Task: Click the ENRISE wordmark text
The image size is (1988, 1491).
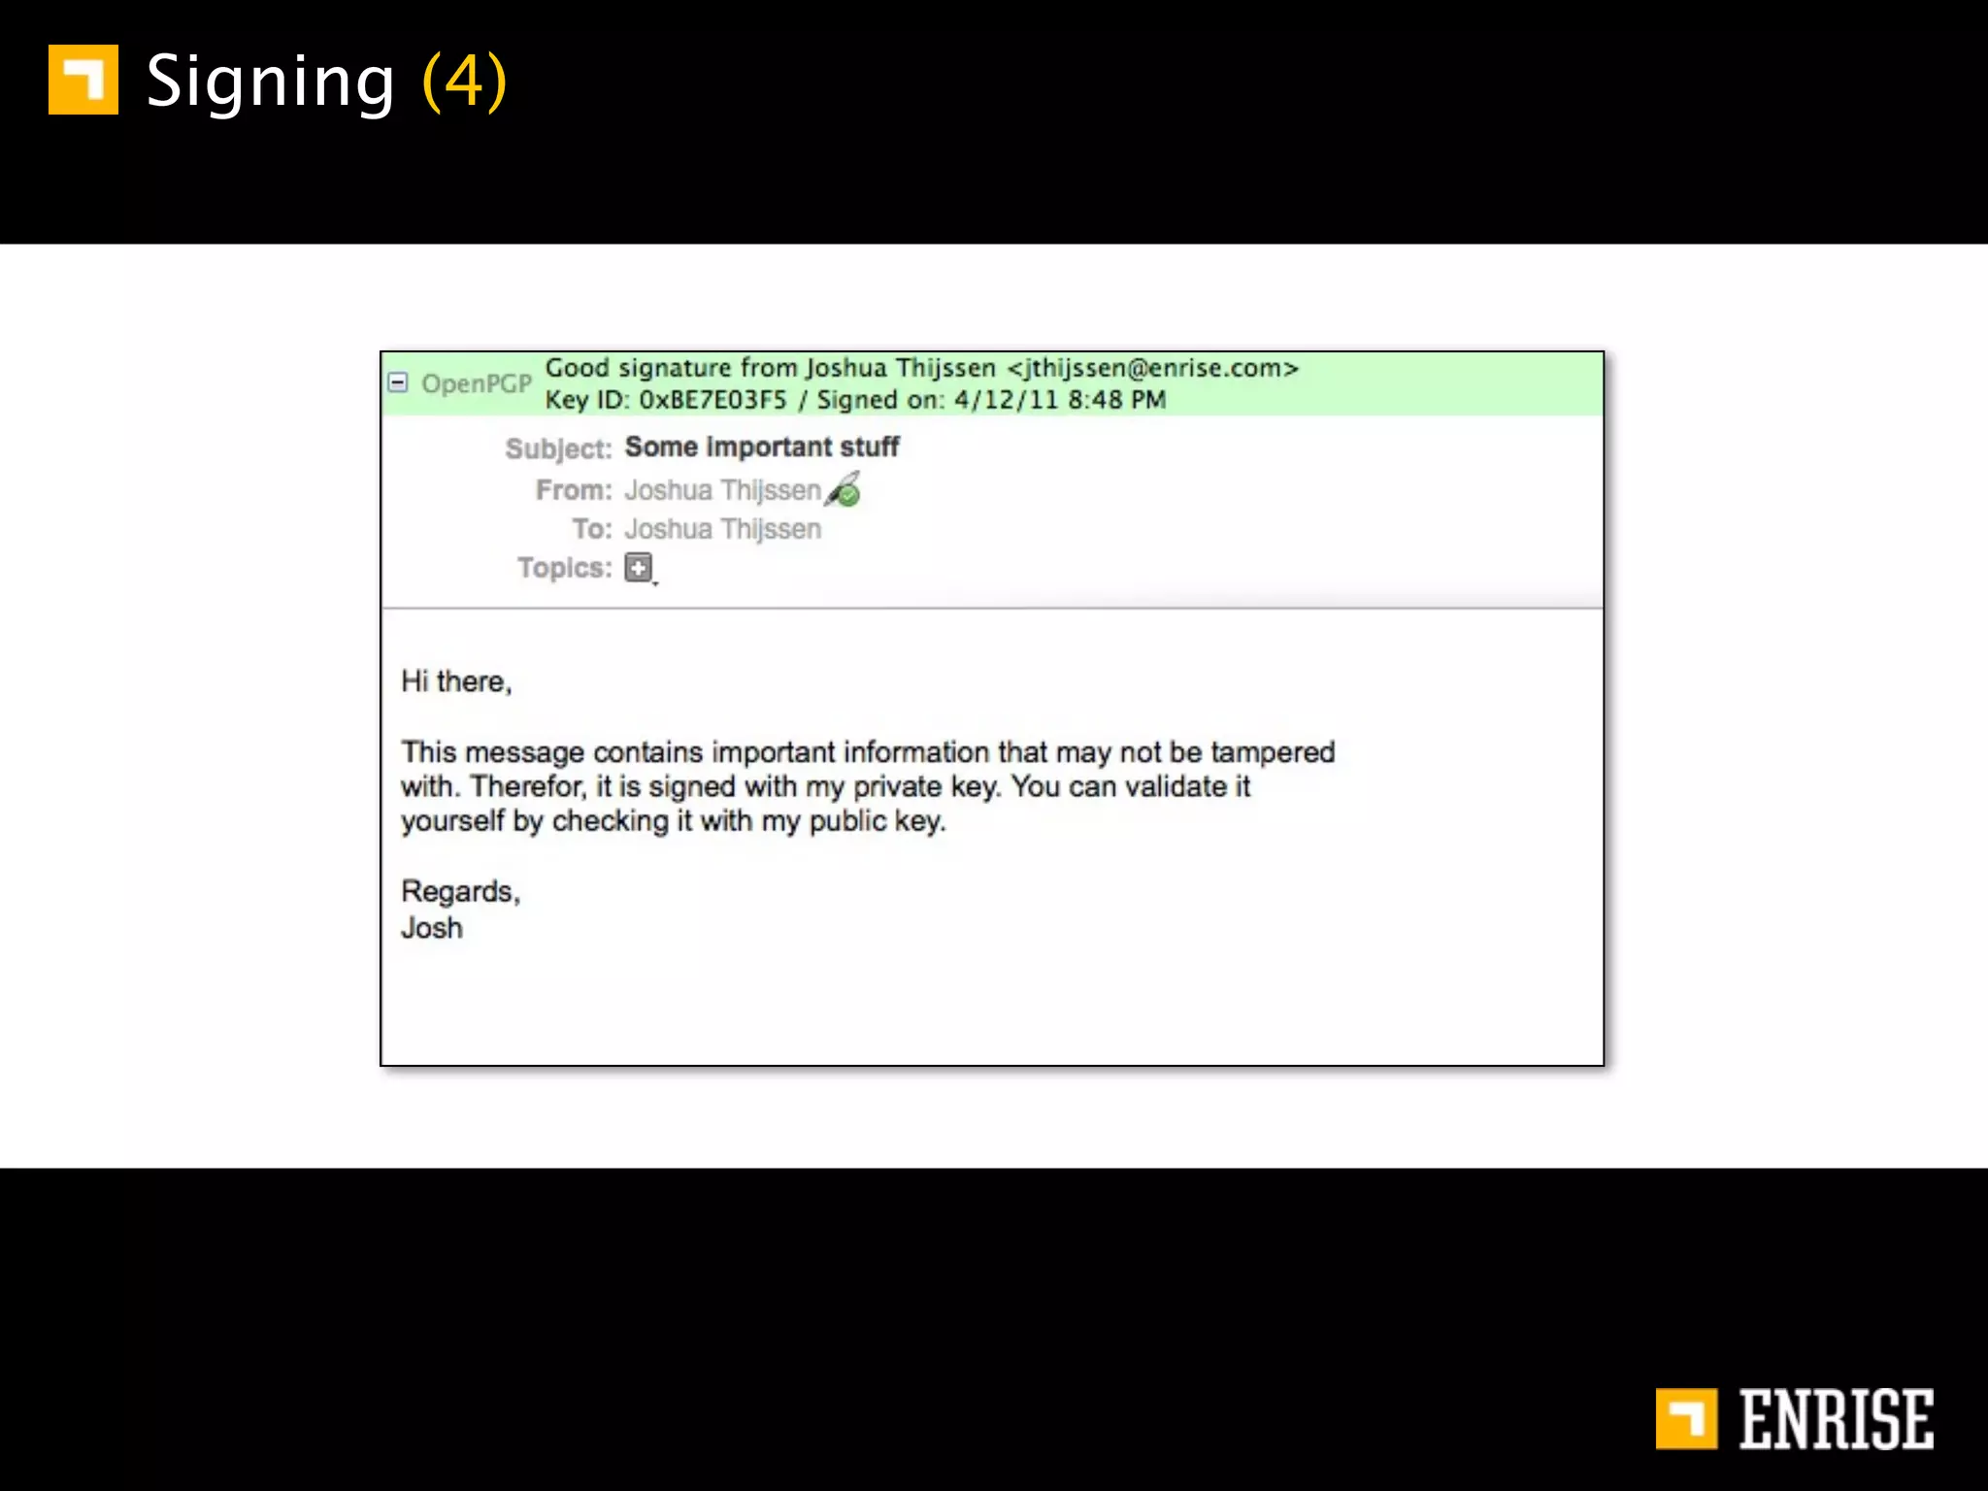Action: [1835, 1419]
